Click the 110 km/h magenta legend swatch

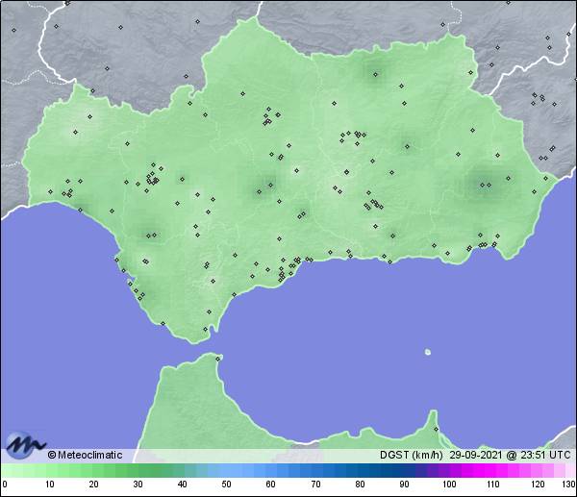(x=492, y=471)
